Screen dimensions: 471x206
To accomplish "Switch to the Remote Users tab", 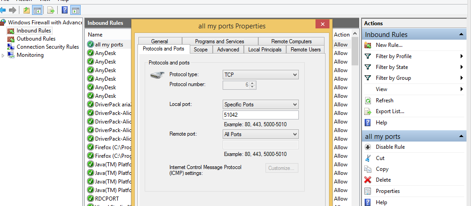I will pos(306,50).
